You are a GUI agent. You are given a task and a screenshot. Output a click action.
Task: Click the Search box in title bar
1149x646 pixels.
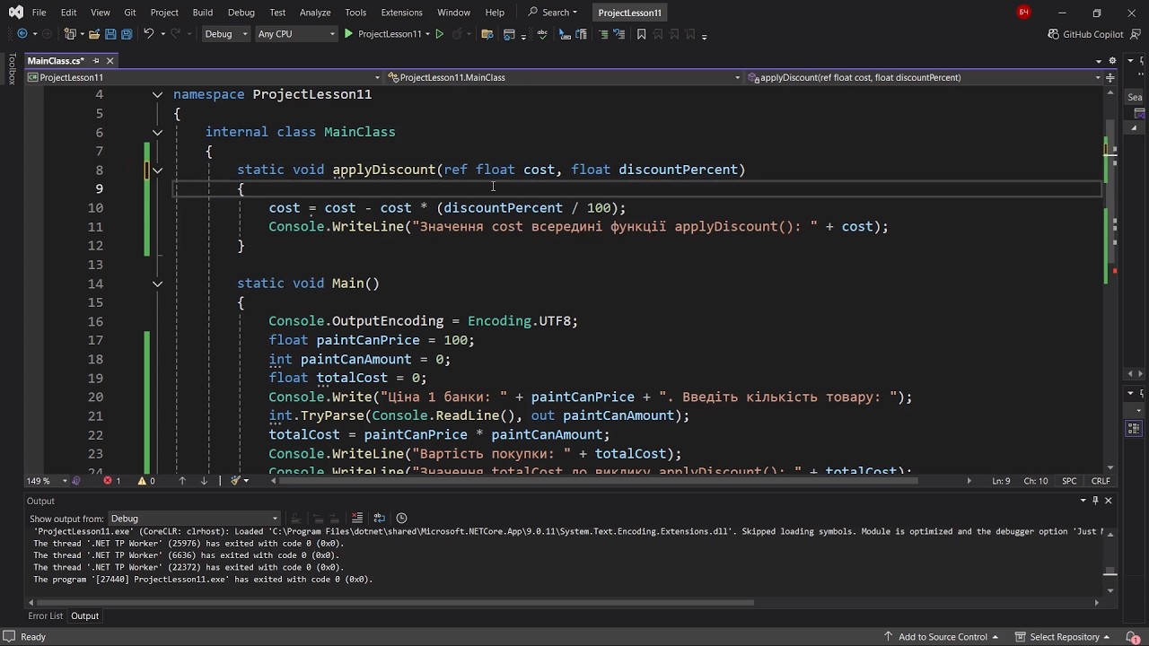(x=553, y=13)
